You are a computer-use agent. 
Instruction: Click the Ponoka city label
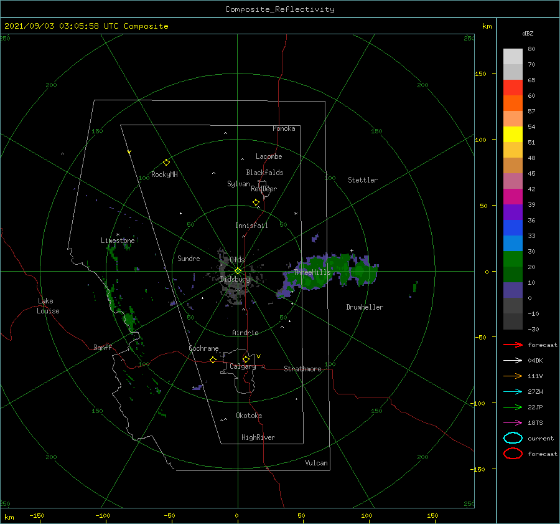pyautogui.click(x=284, y=128)
